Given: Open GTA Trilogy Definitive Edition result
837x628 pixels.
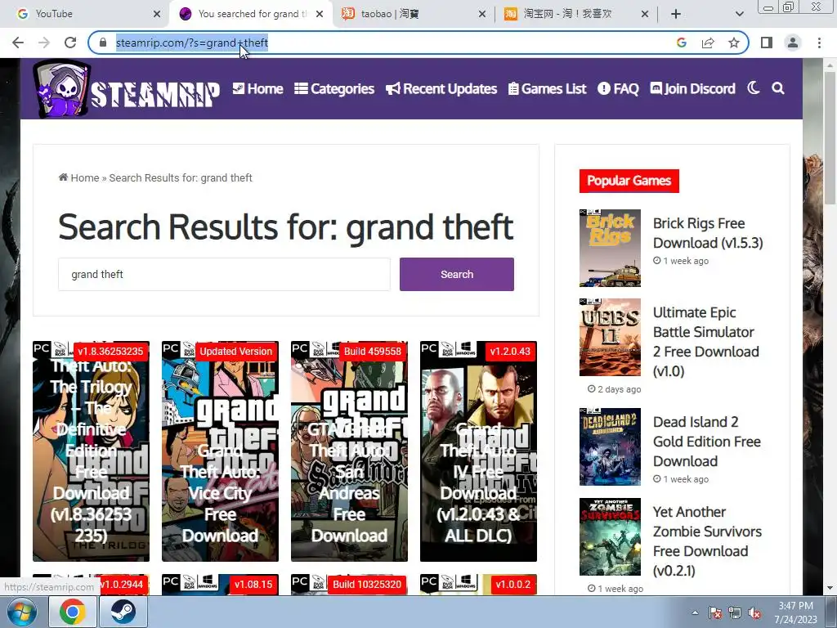Looking at the screenshot, I should pyautogui.click(x=92, y=451).
